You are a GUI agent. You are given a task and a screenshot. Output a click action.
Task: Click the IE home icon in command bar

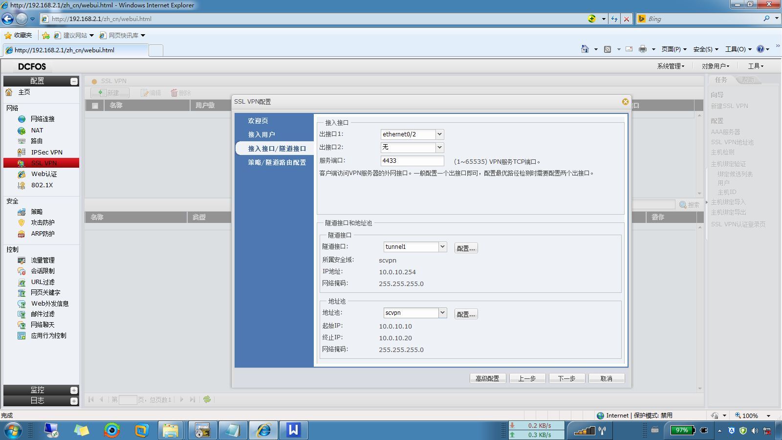(585, 49)
